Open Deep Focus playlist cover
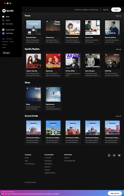124x196 pixels. tap(53, 28)
